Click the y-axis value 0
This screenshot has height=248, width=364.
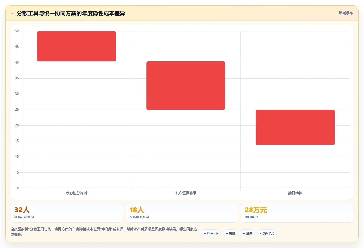[x=18, y=188]
